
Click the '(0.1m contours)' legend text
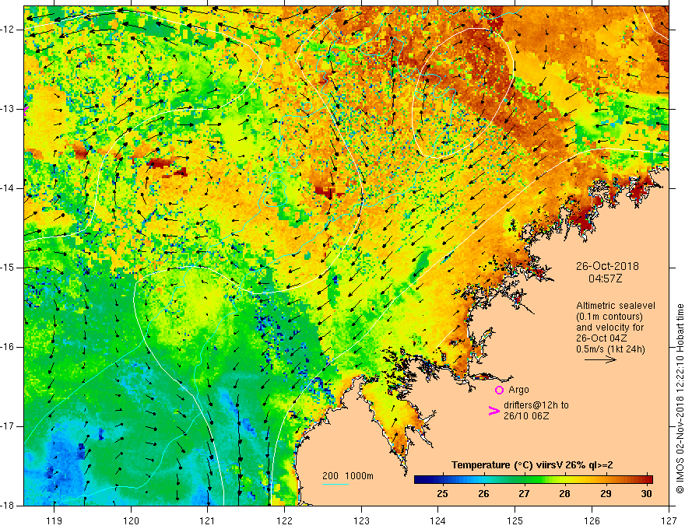[x=609, y=317]
